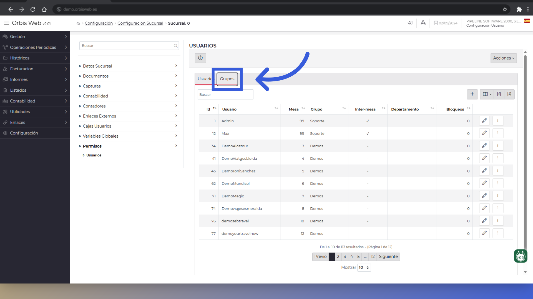Edit user DemoAlcatour with pencil icon

[484, 146]
